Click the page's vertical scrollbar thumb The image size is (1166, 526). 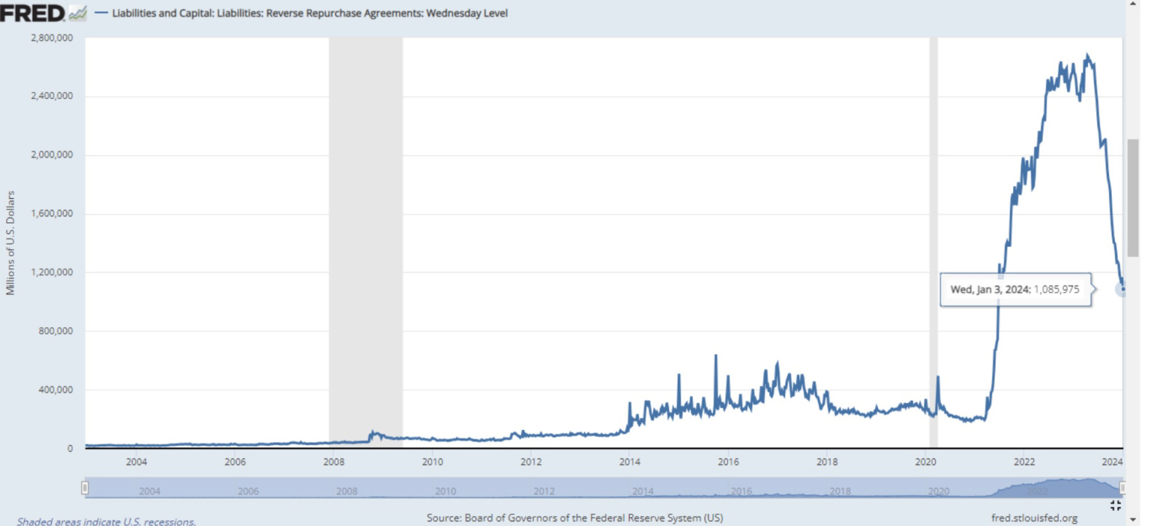click(1132, 197)
